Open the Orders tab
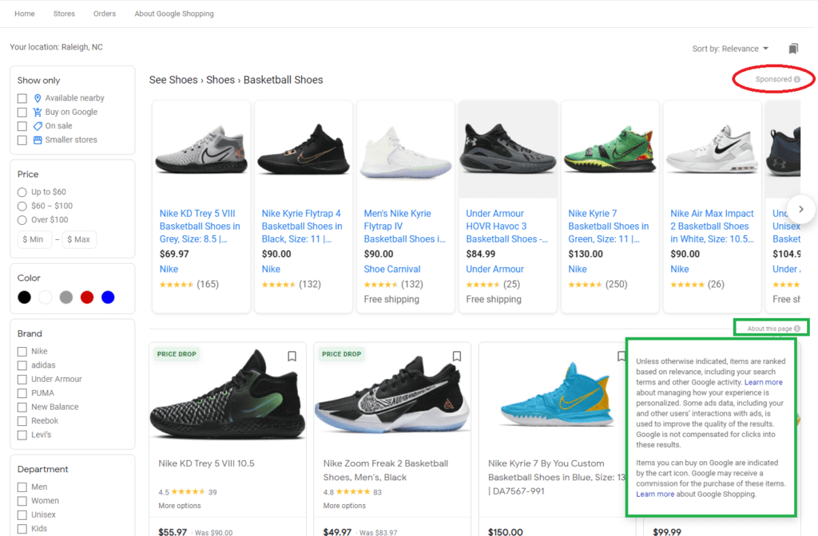Viewport: 818px width, 536px height. click(105, 14)
